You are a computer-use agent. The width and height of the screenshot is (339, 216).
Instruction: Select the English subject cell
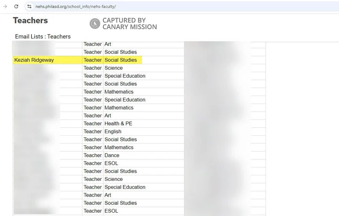point(113,131)
